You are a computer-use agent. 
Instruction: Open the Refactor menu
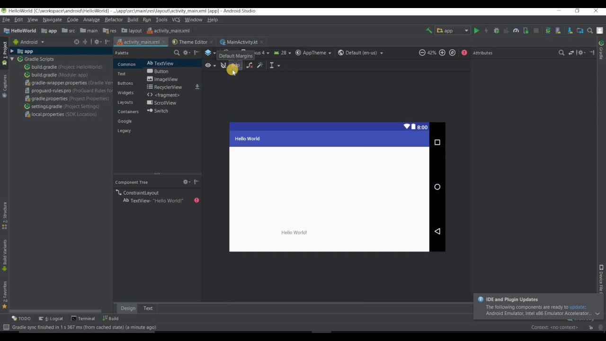(114, 20)
